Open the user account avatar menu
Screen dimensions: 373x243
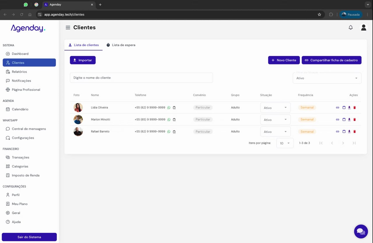click(363, 27)
